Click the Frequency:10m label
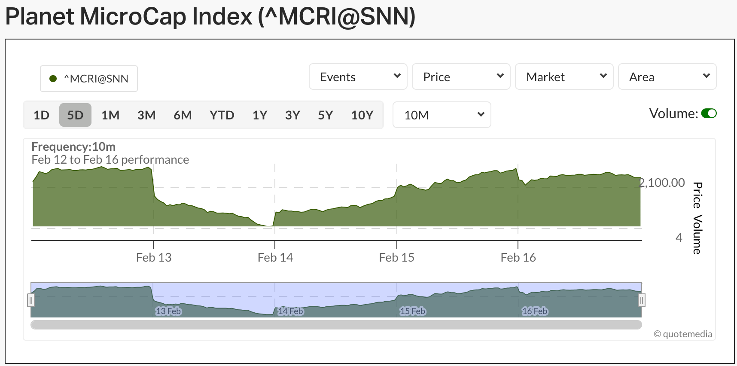The image size is (737, 366). coord(73,146)
